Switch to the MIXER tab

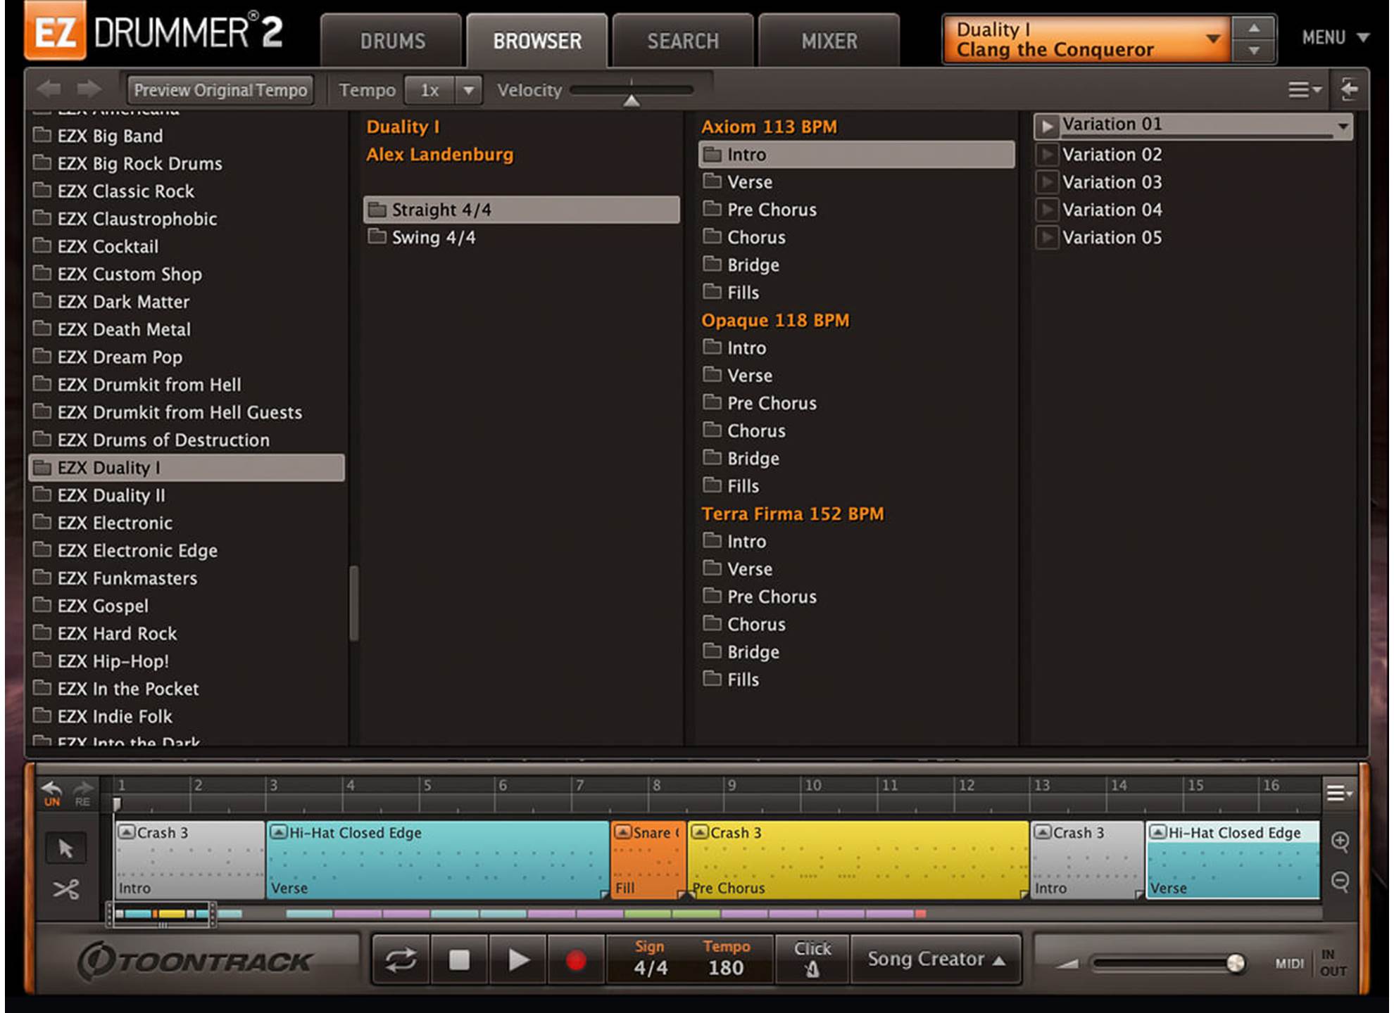829,42
